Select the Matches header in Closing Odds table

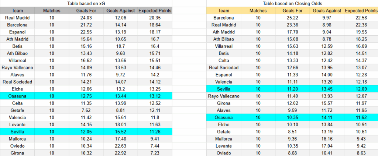tap(258, 11)
